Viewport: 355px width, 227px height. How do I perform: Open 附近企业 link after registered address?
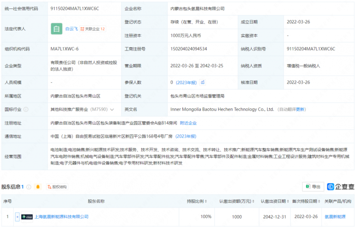pyautogui.click(x=188, y=123)
